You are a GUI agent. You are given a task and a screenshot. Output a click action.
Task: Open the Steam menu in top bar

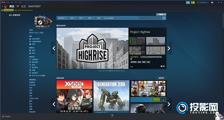3,2
